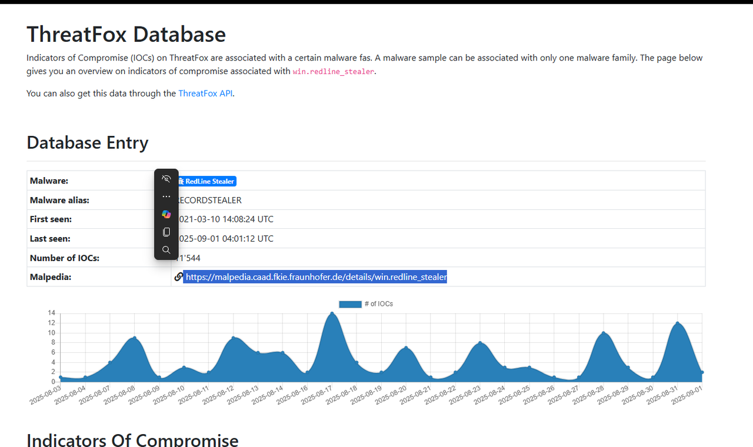Open the highlighted Malpedia details URL
753x447 pixels.
tap(315, 277)
